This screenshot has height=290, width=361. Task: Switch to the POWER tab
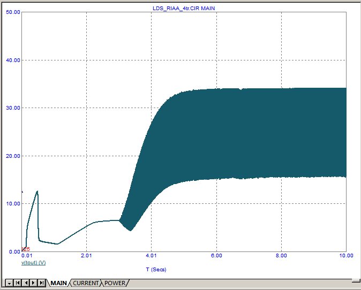pos(115,283)
